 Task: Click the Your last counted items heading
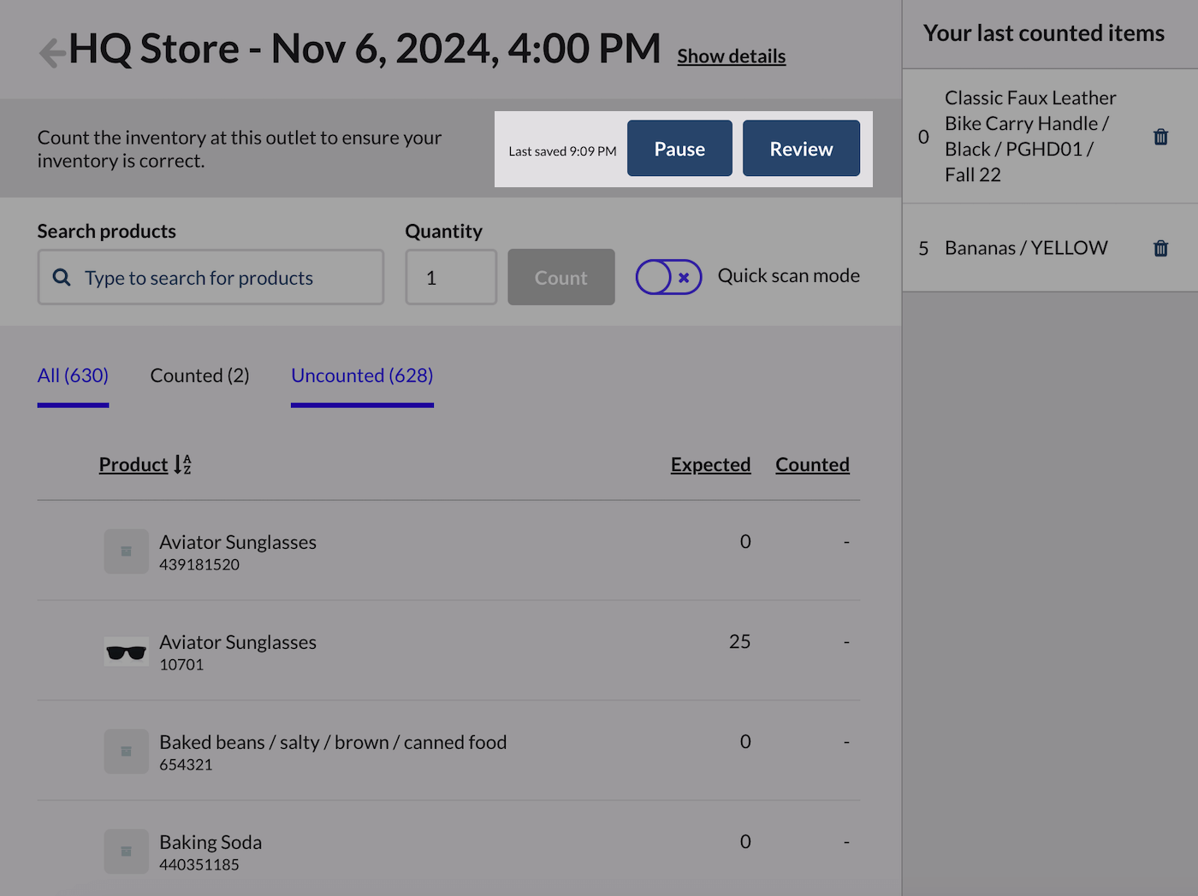pos(1044,33)
